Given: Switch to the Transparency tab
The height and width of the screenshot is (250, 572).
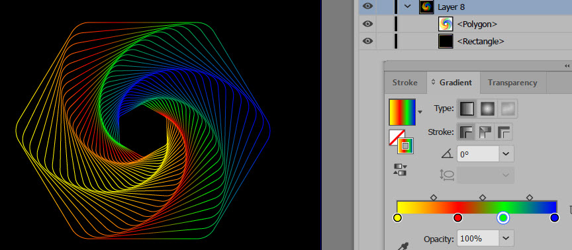Looking at the screenshot, I should coord(512,83).
